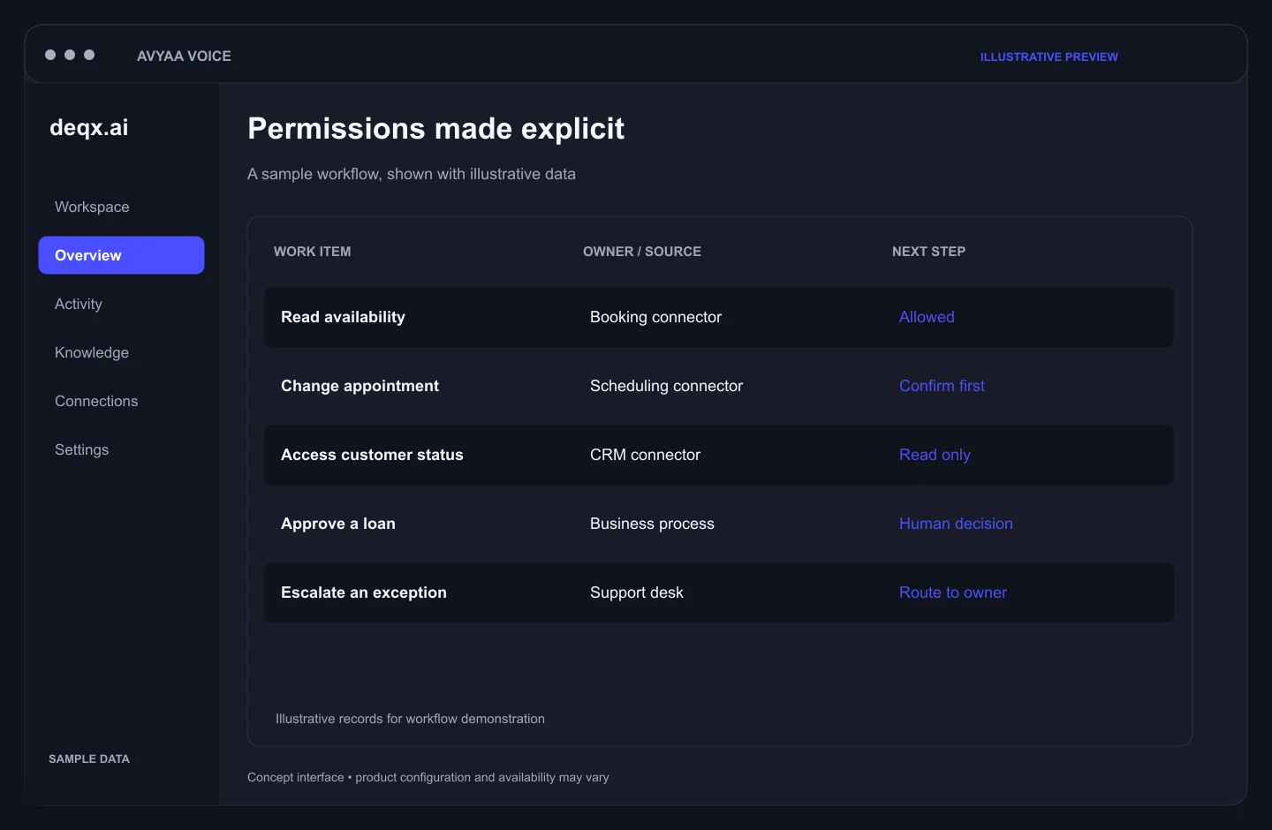Viewport: 1272px width, 830px height.
Task: Open Connections in the sidebar
Action: coord(96,401)
